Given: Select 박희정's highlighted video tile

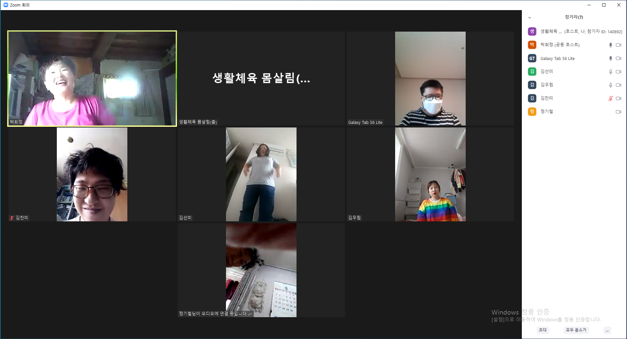Looking at the screenshot, I should (92, 79).
